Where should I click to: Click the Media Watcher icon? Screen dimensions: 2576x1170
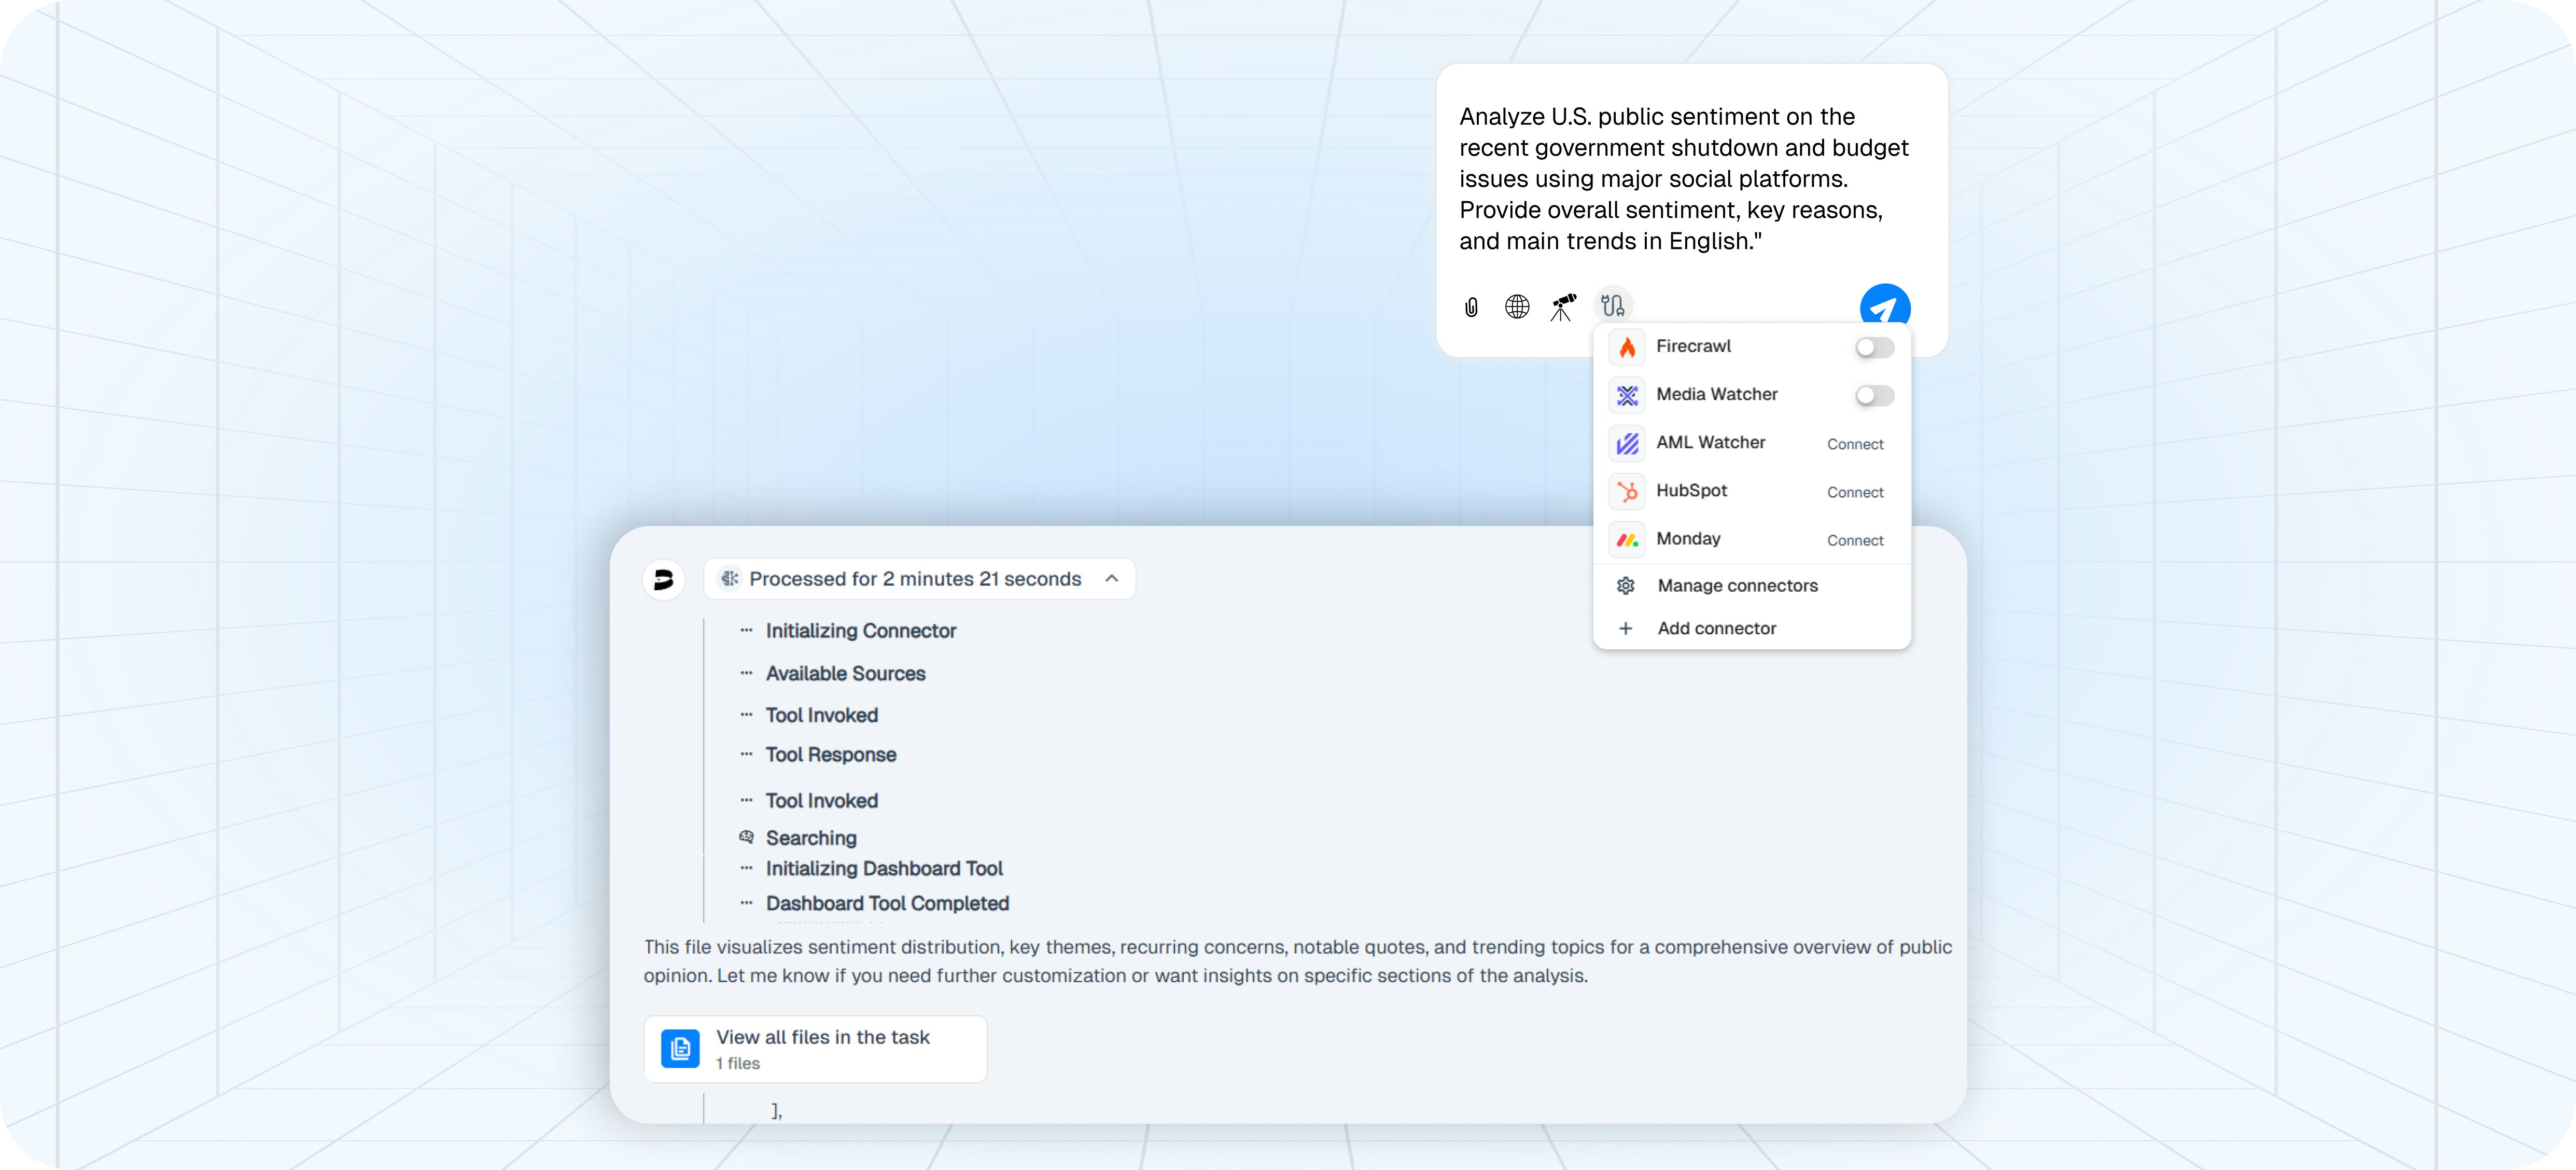coord(1627,395)
